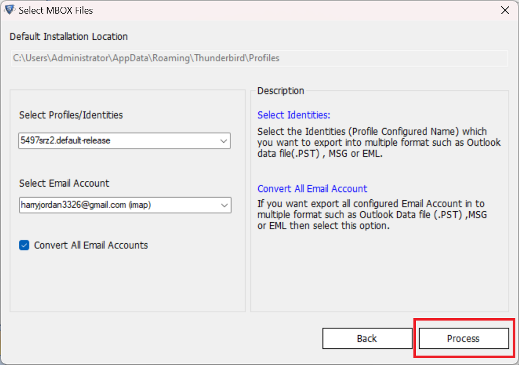The width and height of the screenshot is (519, 365).
Task: Close the Select MBOX Files dialog
Action: [x=505, y=10]
